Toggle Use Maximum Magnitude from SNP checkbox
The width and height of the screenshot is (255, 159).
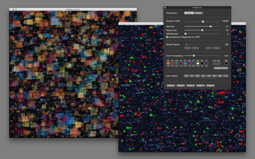coord(167,37)
